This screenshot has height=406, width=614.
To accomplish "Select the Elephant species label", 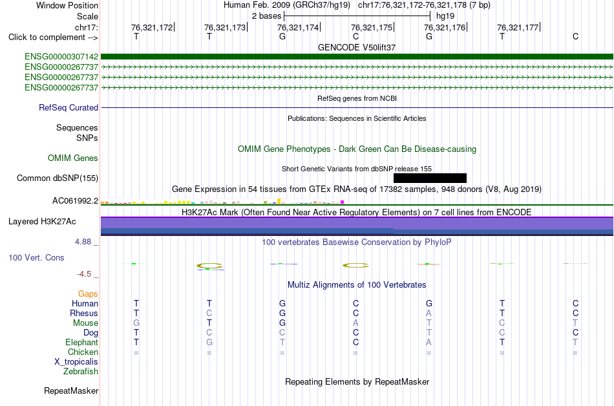I will click(x=81, y=342).
